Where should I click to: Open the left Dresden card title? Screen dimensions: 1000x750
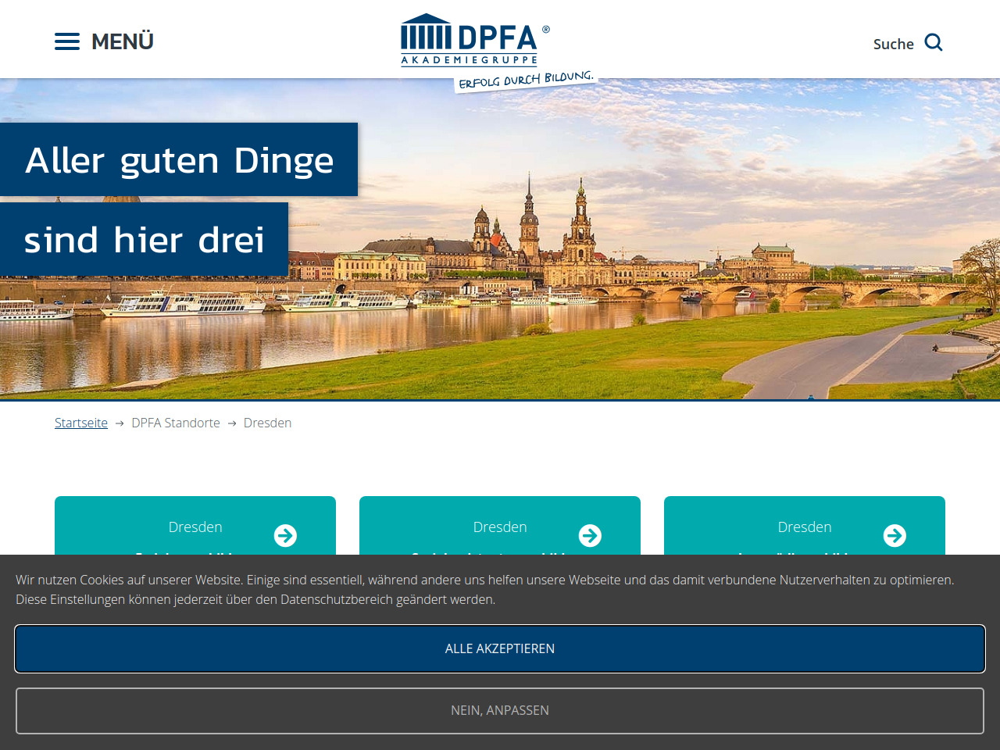pyautogui.click(x=195, y=527)
